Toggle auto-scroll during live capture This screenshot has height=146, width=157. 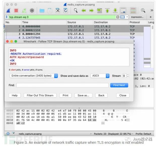click(123, 11)
